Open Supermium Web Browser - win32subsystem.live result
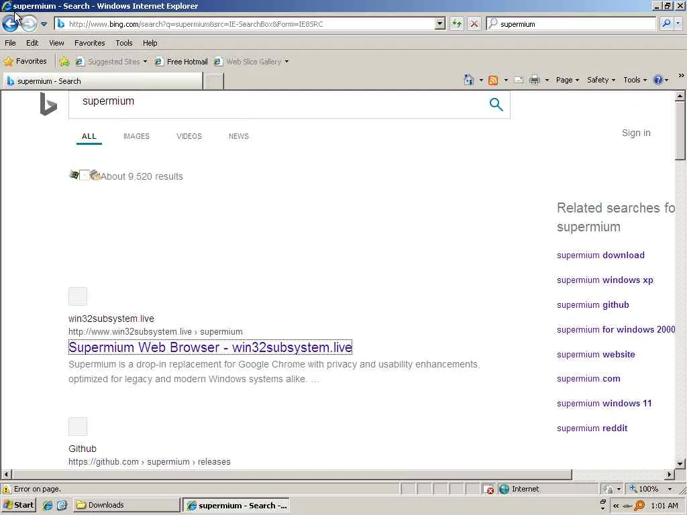 pyautogui.click(x=210, y=347)
